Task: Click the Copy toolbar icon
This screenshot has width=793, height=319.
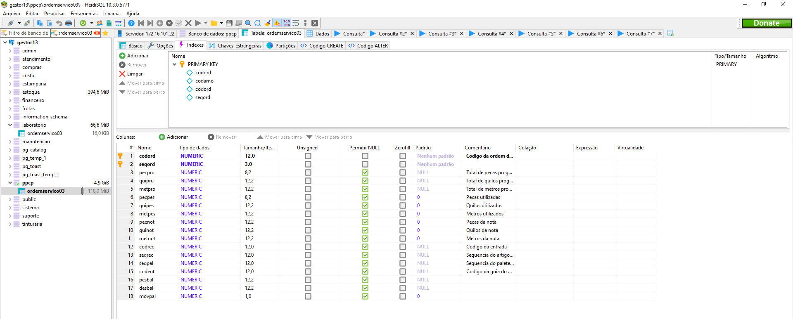Action: (x=40, y=23)
